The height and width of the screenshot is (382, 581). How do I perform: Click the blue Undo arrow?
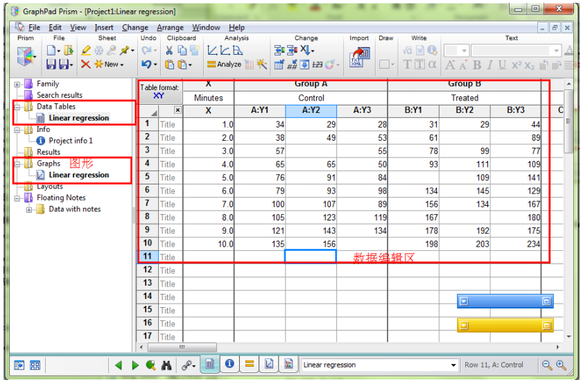pos(146,64)
